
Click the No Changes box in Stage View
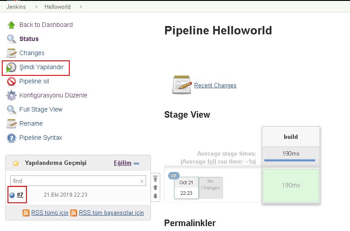(x=211, y=188)
